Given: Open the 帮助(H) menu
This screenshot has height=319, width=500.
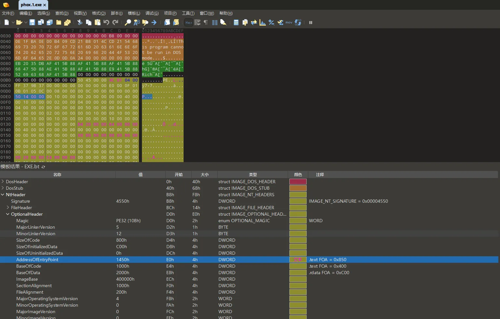Looking at the screenshot, I should pyautogui.click(x=226, y=13).
